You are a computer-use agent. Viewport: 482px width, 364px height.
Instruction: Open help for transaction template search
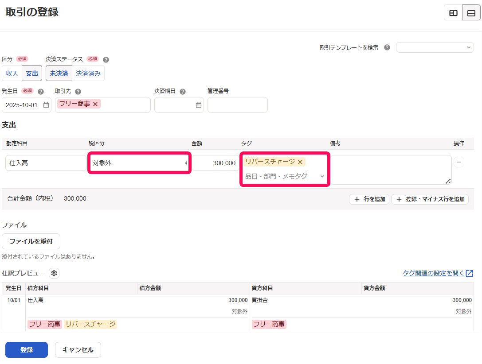(x=387, y=47)
